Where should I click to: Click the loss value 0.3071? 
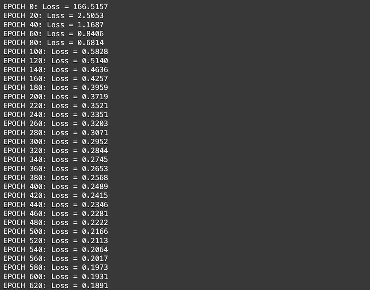(95, 133)
